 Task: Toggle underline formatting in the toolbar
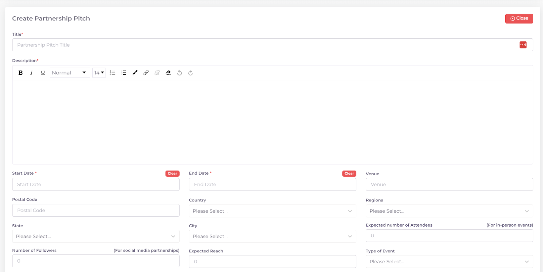43,73
